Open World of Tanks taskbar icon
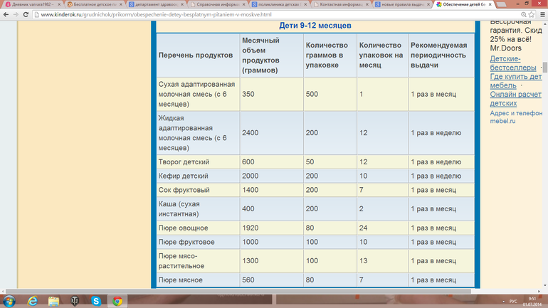 (x=75, y=301)
